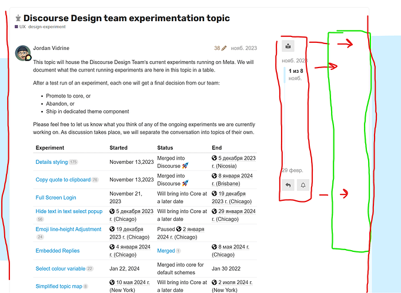The image size is (401, 293).
Task: Click the topic summary book icon button
Action: (288, 46)
